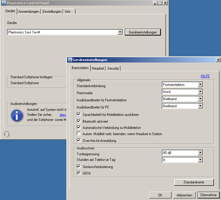Toggle the Over-the-Air-Anmeldung checkbox

79,140
